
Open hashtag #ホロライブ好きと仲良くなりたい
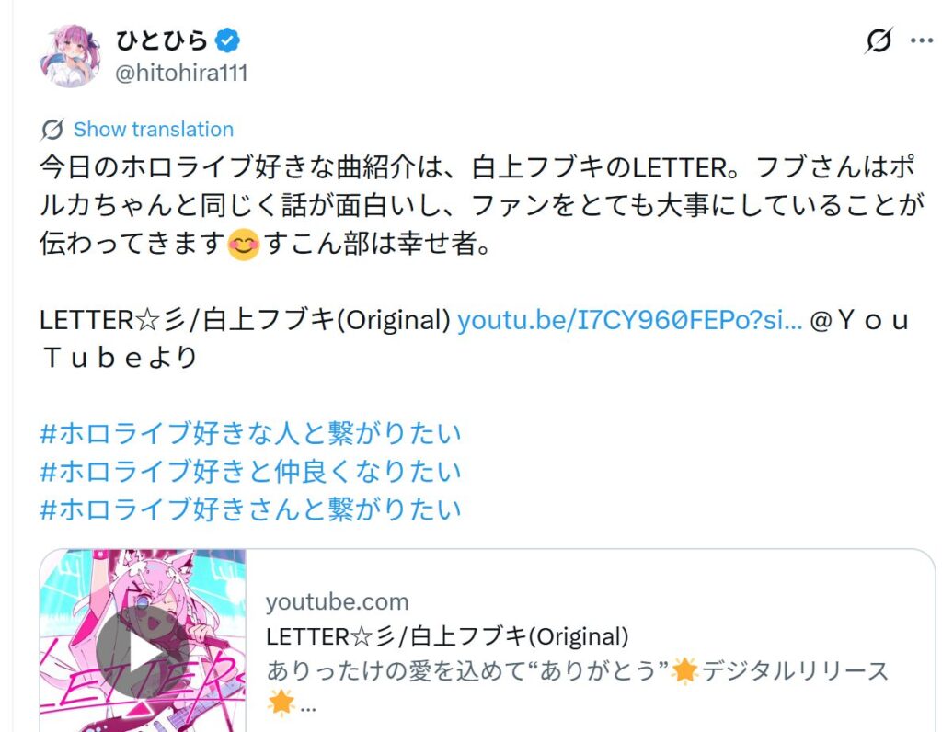click(250, 472)
